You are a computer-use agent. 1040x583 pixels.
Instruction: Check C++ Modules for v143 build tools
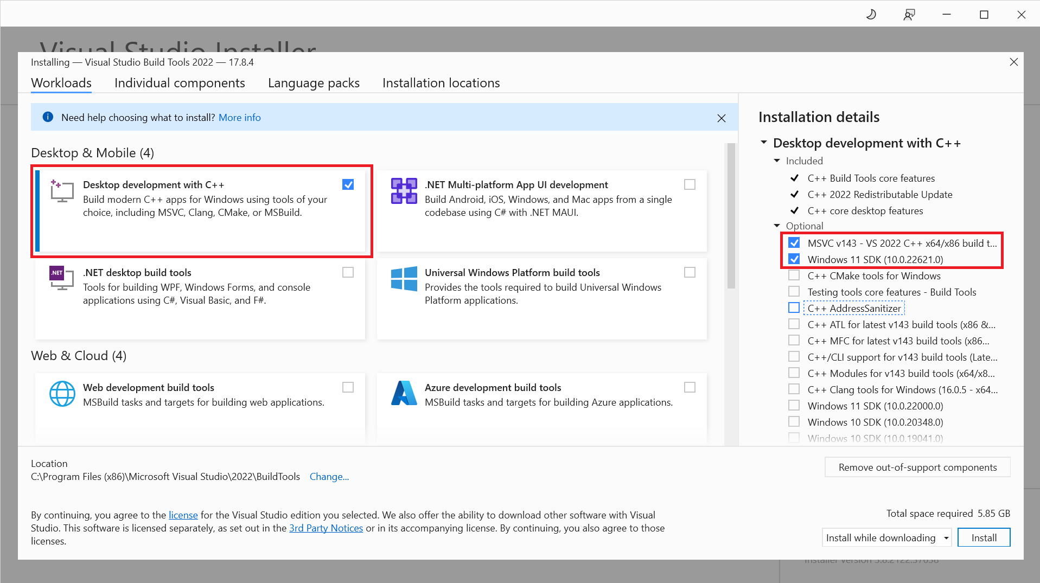794,373
